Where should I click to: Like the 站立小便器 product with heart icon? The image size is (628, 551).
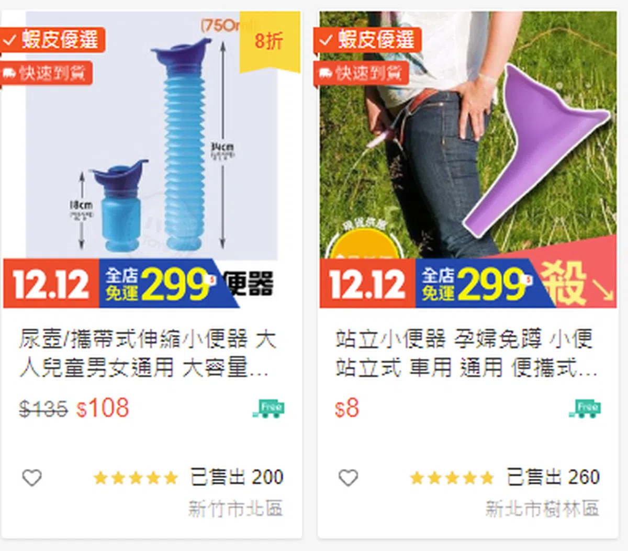tap(348, 477)
